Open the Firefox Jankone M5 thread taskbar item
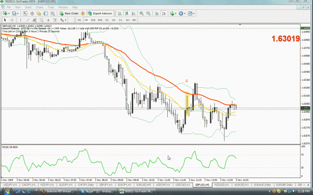Viewport: 313px width, 195px height. (x=58, y=192)
